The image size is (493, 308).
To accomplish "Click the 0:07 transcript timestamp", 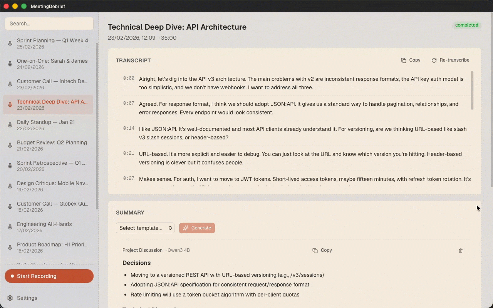I will click(x=129, y=103).
